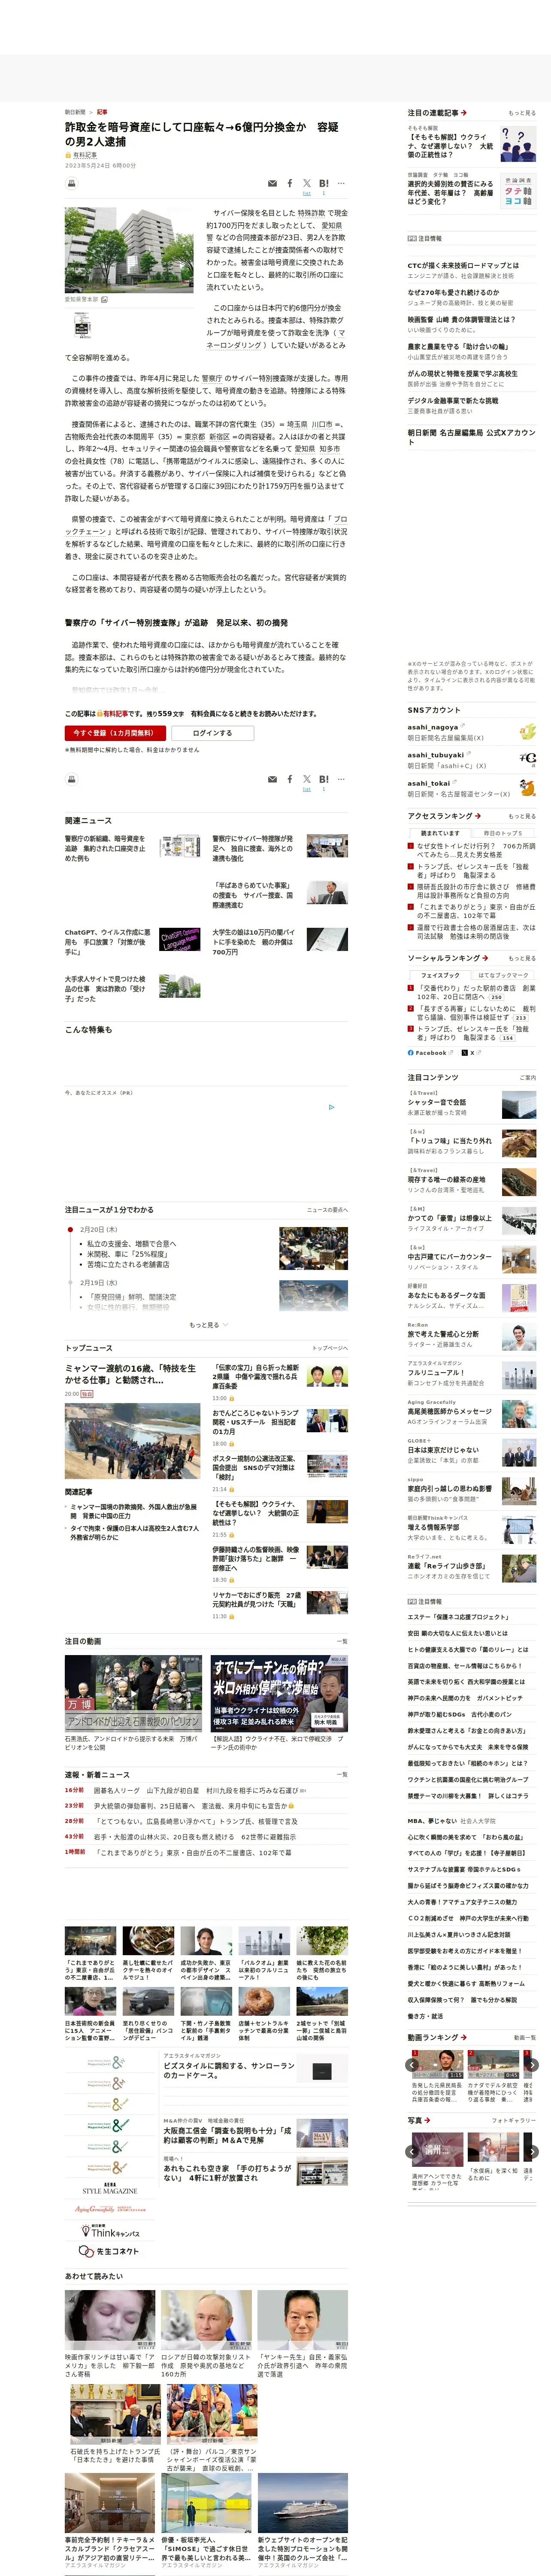
Task: Open 警察庁にサイバー特捜部が発足へ related article
Action: [x=253, y=848]
